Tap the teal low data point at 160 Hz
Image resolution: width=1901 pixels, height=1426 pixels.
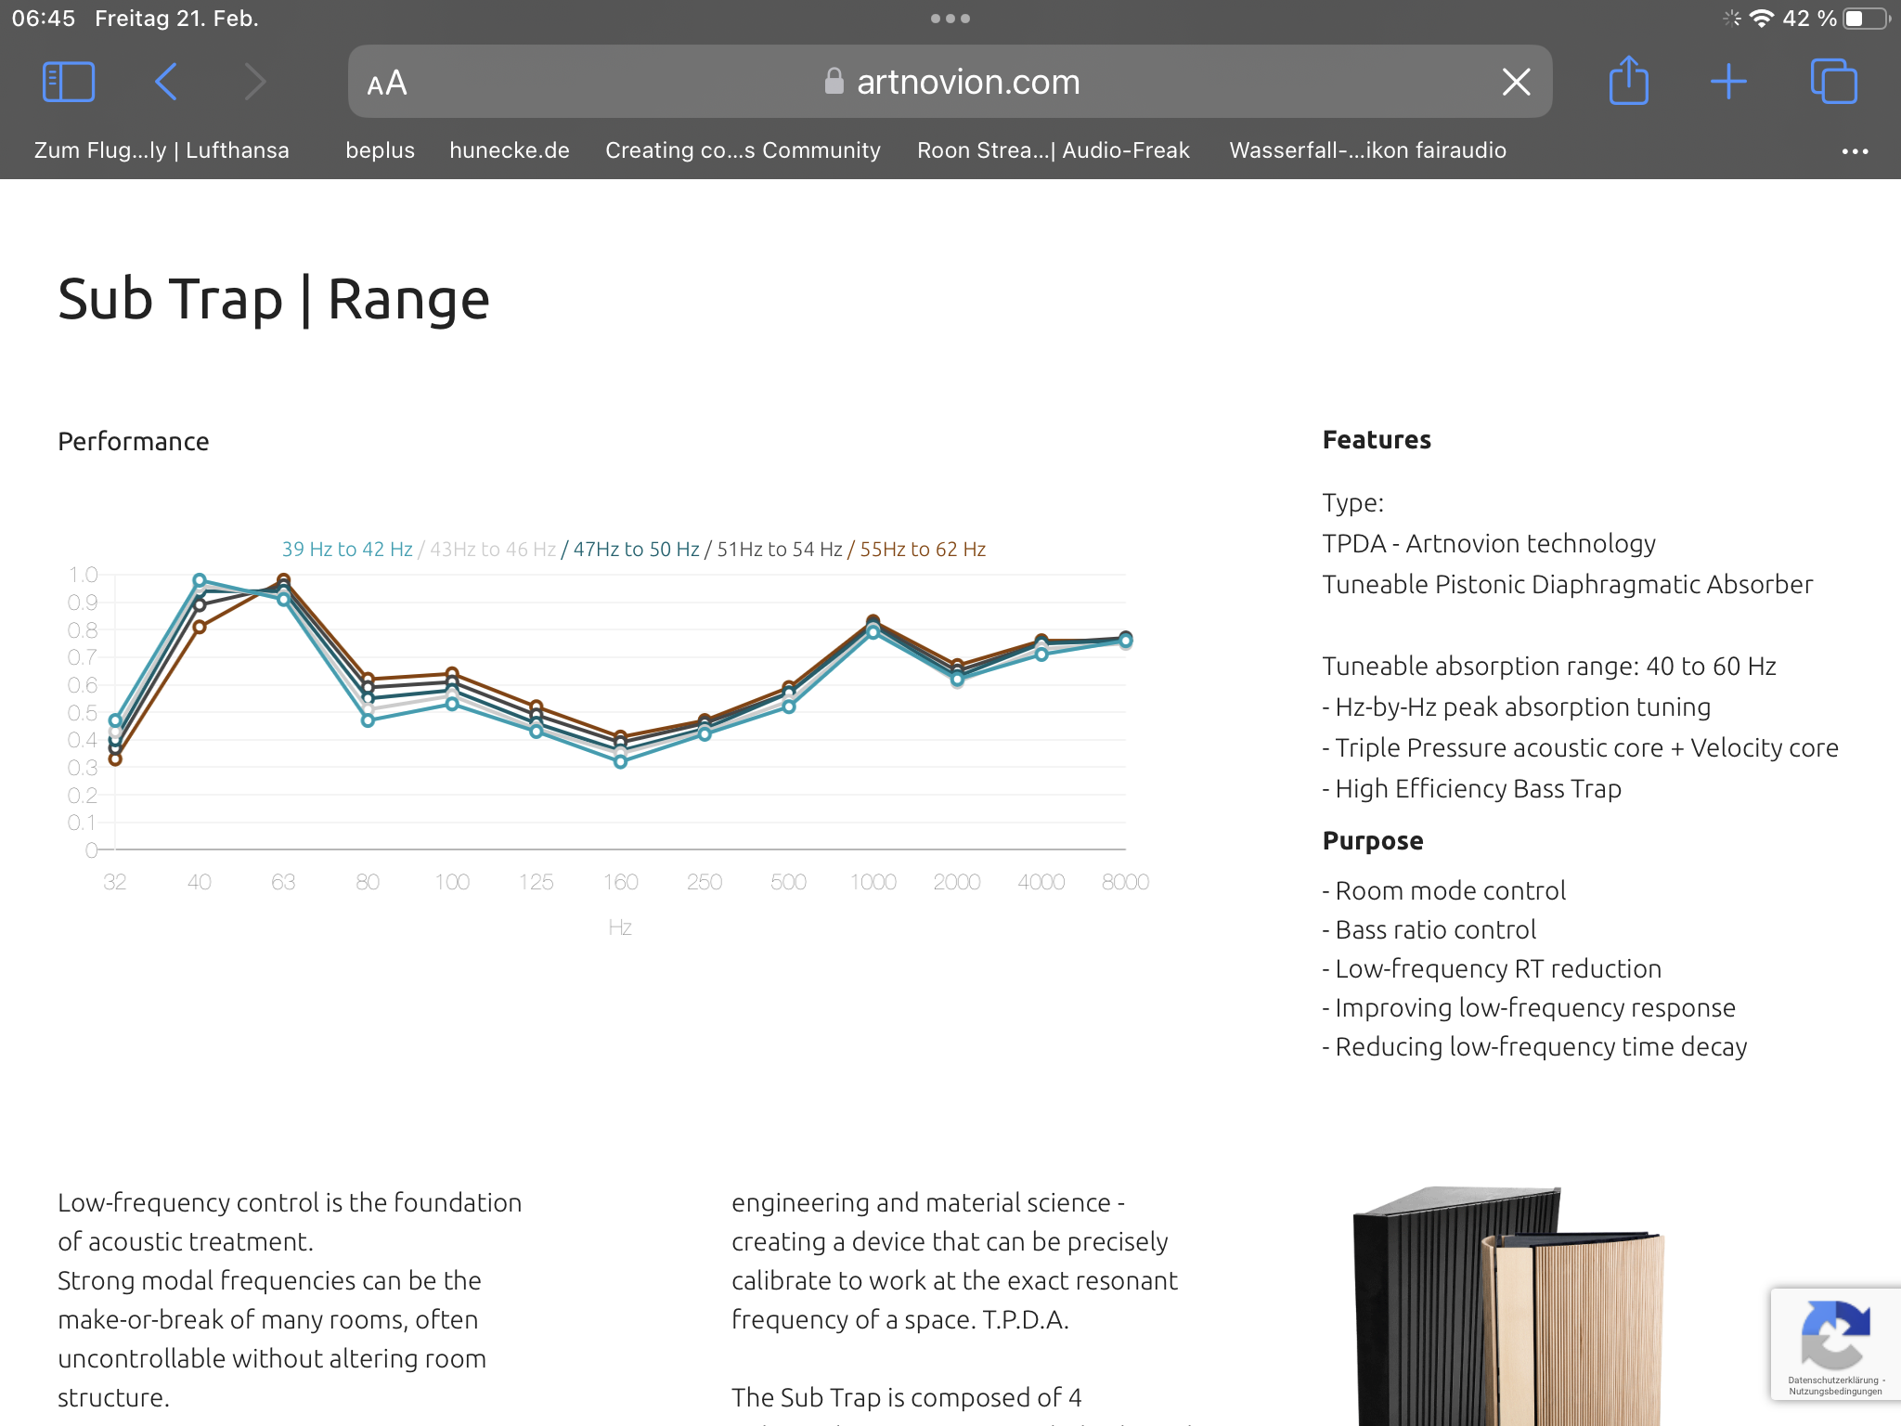[x=620, y=762]
